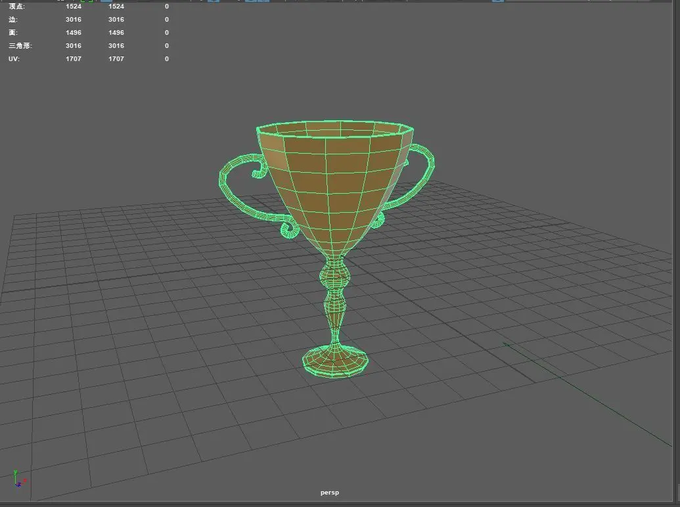Click the UV count label
The image size is (680, 507).
tap(14, 58)
